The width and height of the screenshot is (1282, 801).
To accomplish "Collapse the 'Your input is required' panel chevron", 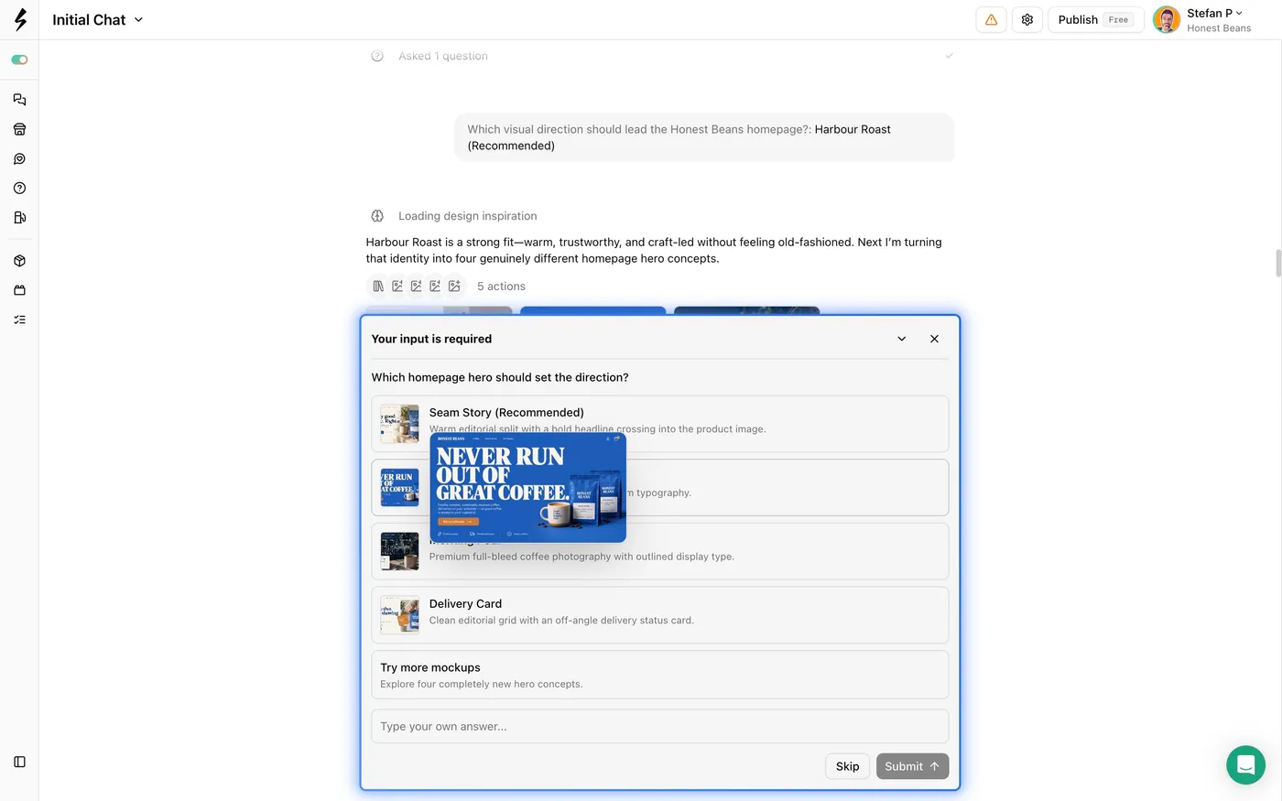I will point(901,339).
